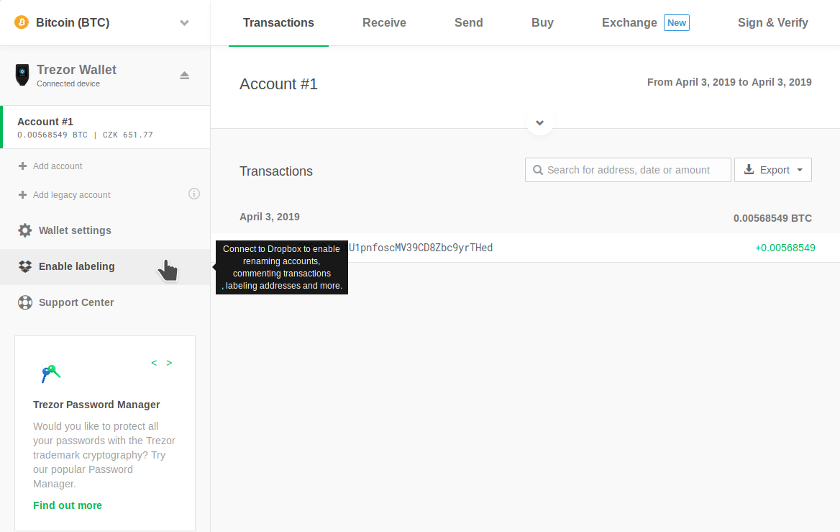
Task: Expand account details with the chevron below Account #1
Action: coord(540,123)
